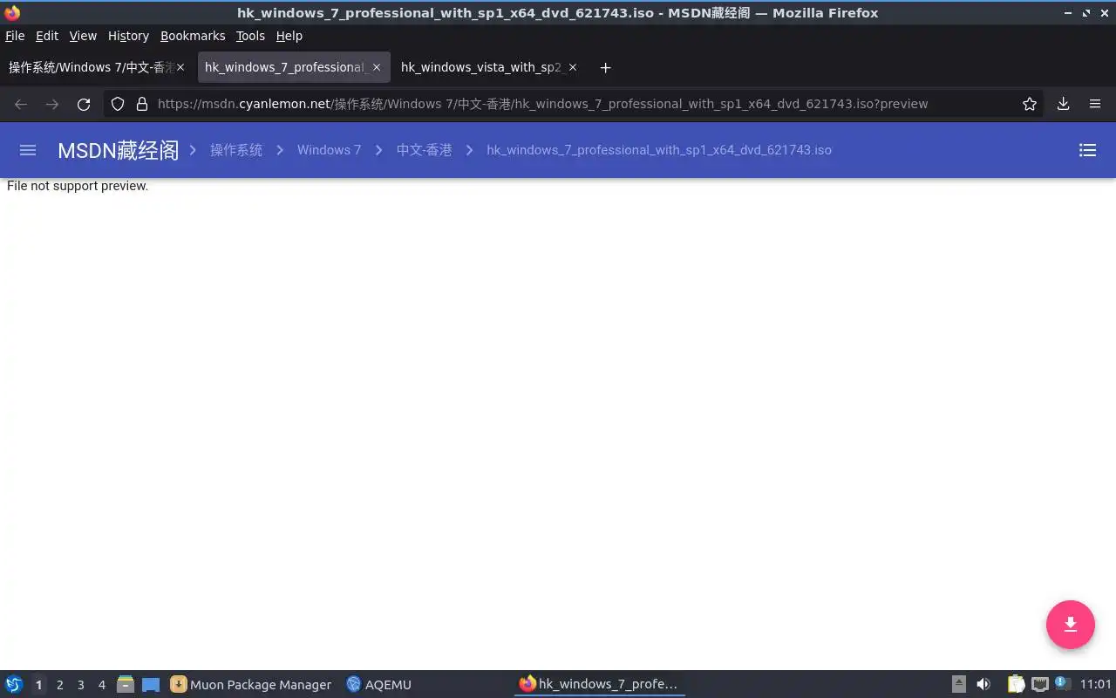Go back to previous page
The width and height of the screenshot is (1116, 698).
pyautogui.click(x=21, y=104)
